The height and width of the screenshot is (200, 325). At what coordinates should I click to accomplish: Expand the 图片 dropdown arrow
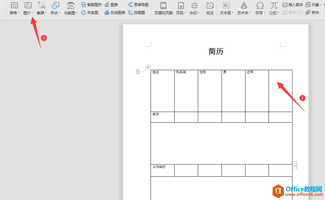pyautogui.click(x=32, y=13)
